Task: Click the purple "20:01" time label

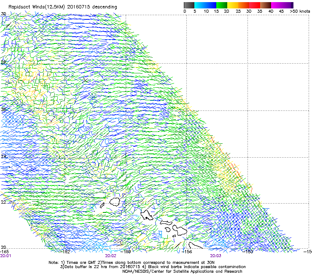Action: [5, 256]
